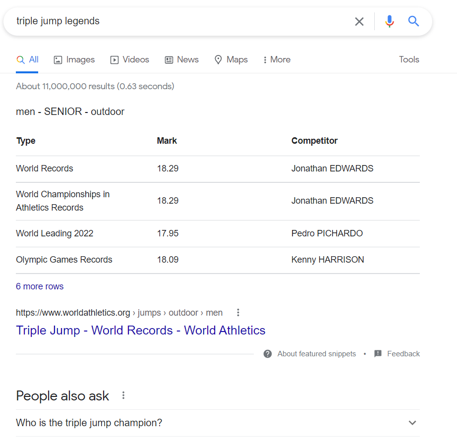Image resolution: width=457 pixels, height=445 pixels.
Task: Click the 'Mark' column header
Action: tap(167, 141)
